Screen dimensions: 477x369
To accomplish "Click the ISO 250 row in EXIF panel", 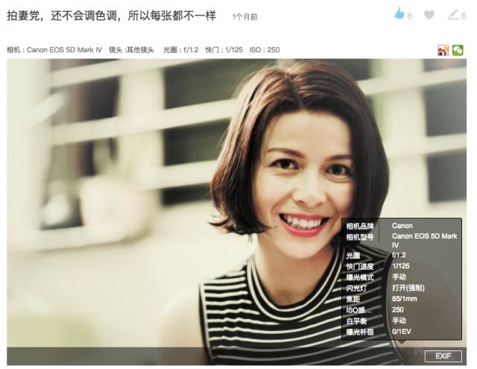I will [402, 309].
